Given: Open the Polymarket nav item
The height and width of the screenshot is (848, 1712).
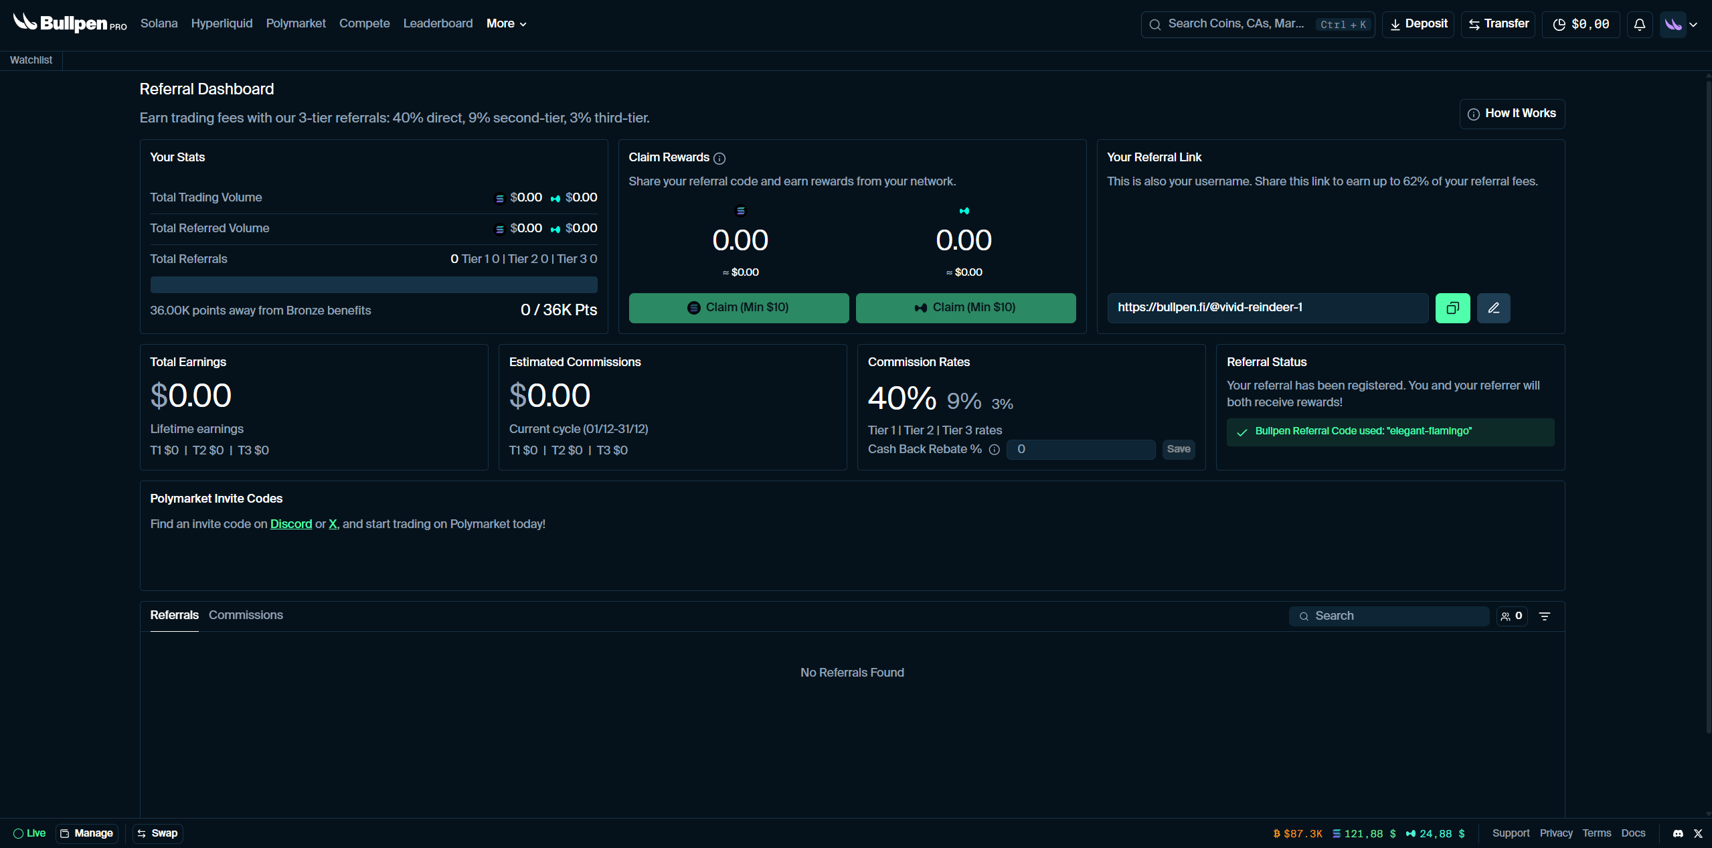Looking at the screenshot, I should point(296,23).
